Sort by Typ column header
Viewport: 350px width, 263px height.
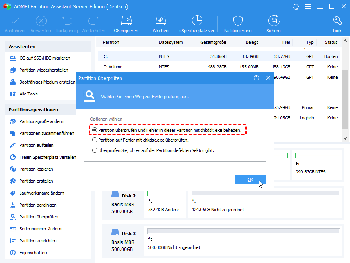tap(310, 42)
